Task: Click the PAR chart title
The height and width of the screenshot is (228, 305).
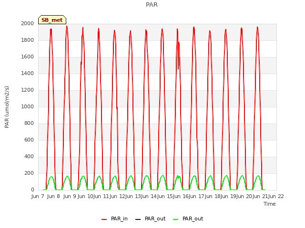Action: [x=152, y=4]
